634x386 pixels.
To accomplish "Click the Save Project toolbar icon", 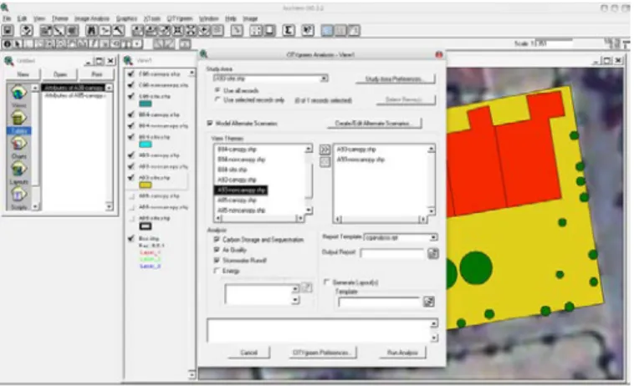I will (x=8, y=30).
